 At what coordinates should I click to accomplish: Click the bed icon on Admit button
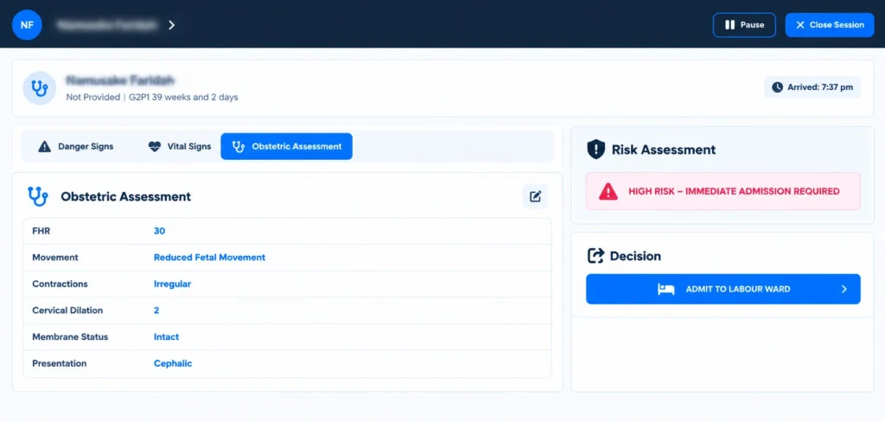pyautogui.click(x=666, y=289)
